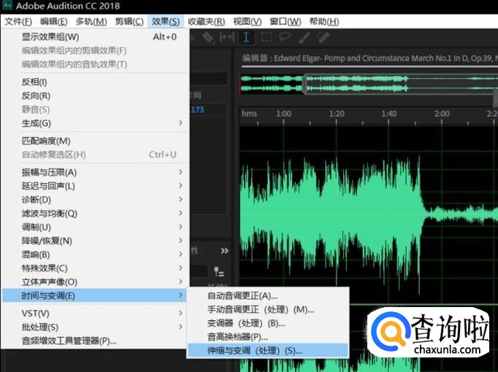Expand the 批处理(S) submenu

tap(95, 327)
